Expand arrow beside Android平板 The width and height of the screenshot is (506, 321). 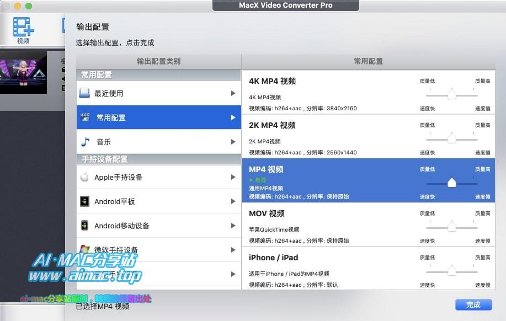click(233, 201)
